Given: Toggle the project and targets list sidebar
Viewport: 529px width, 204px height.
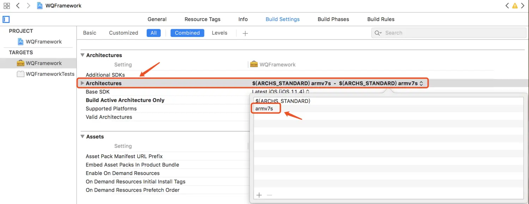Looking at the screenshot, I should 6,19.
